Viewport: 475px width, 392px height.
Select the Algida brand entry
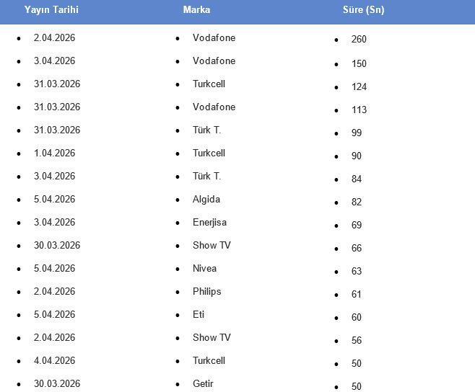click(206, 199)
